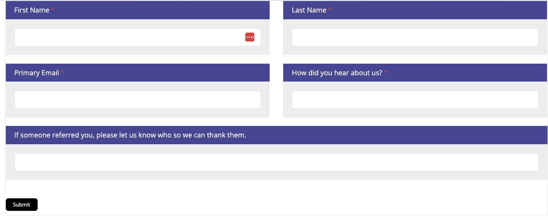Click the required asterisk beside Last Name
The width and height of the screenshot is (548, 220).
[x=330, y=10]
